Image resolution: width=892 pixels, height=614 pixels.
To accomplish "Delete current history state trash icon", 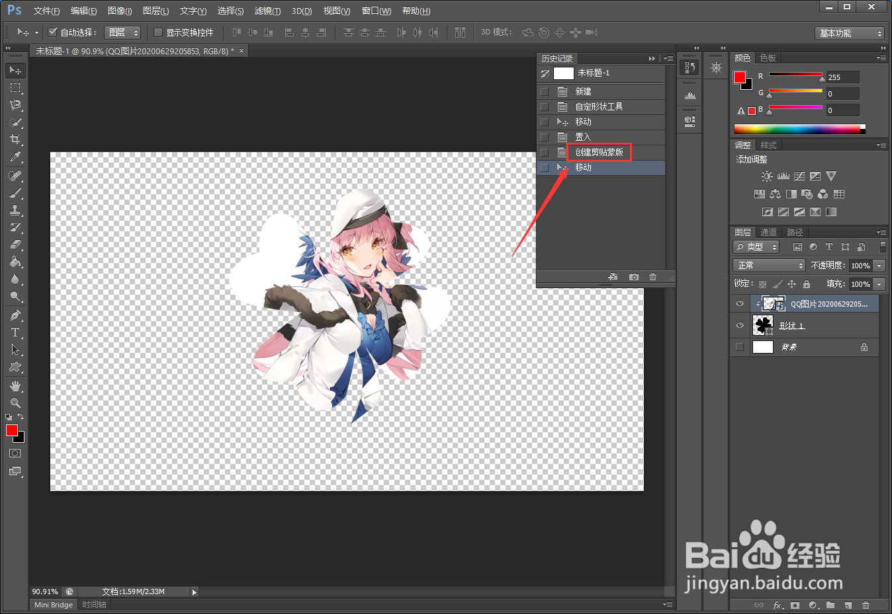I will [x=652, y=277].
